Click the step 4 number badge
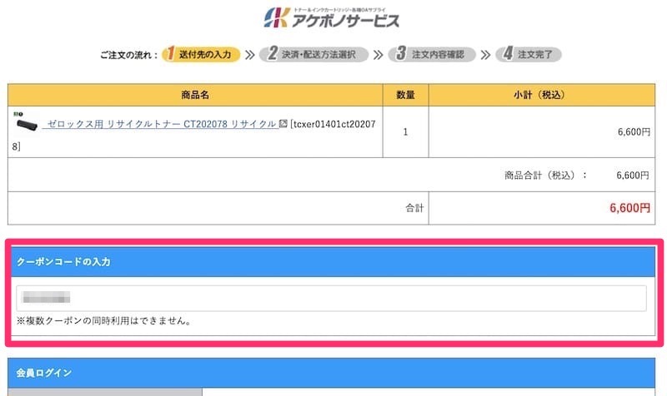This screenshot has height=396, width=667. click(x=505, y=54)
